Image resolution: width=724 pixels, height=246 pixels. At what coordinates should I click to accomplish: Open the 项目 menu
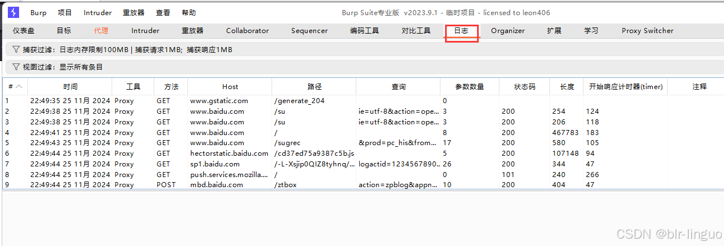[x=65, y=13]
